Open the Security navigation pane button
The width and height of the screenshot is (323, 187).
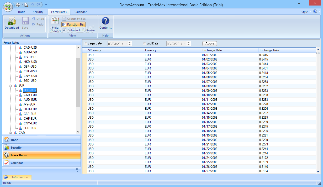point(41,148)
